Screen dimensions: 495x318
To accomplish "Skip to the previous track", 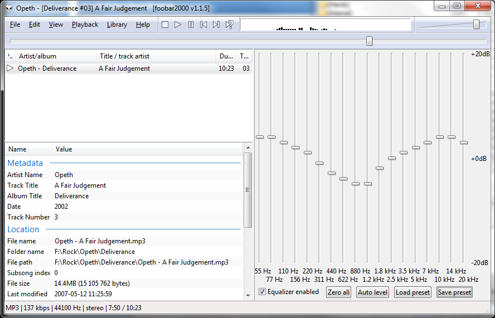I will tap(203, 25).
